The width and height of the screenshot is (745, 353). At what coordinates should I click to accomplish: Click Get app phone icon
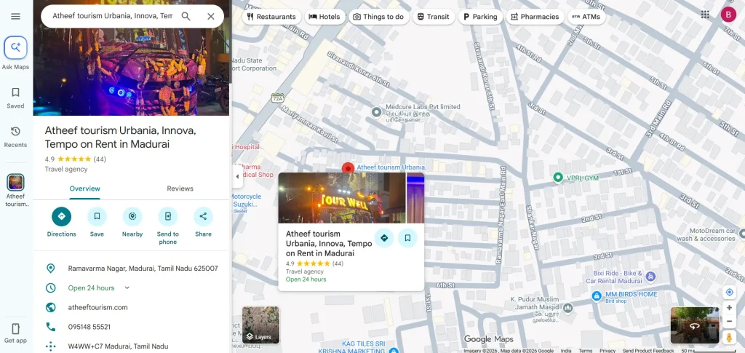(x=16, y=329)
